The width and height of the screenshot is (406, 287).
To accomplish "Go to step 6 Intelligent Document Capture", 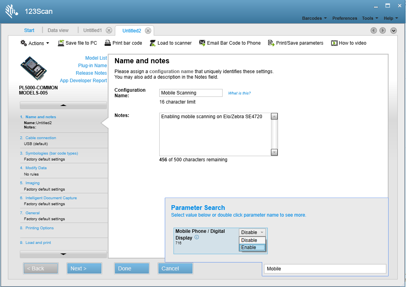I will 51,198.
